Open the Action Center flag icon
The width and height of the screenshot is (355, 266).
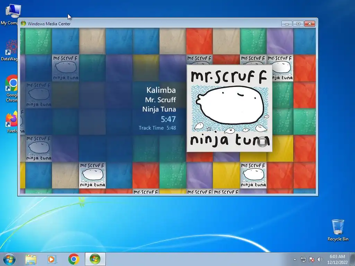click(312, 259)
